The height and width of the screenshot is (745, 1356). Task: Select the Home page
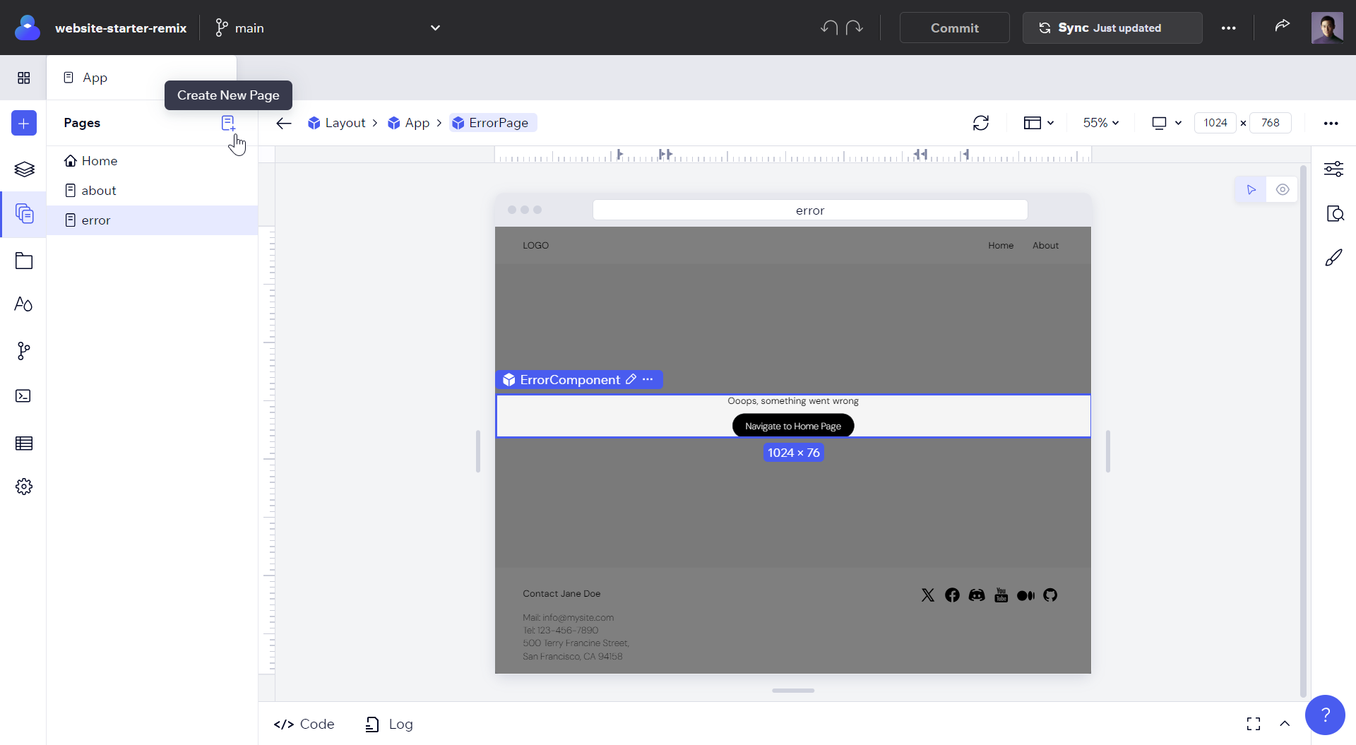153,161
